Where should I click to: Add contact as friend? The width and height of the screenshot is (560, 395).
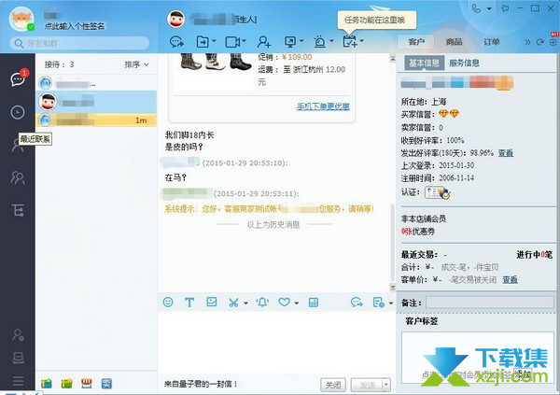coord(264,42)
